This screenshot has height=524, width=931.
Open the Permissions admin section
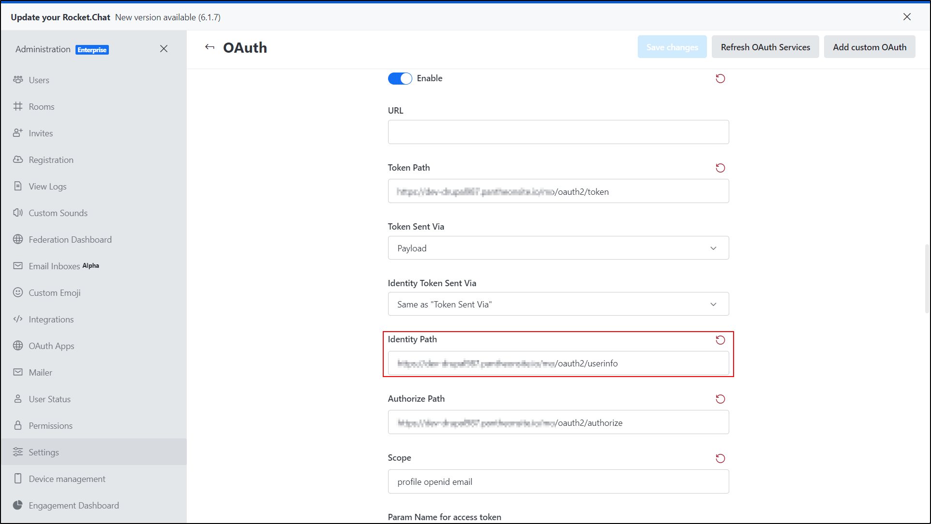tap(50, 426)
